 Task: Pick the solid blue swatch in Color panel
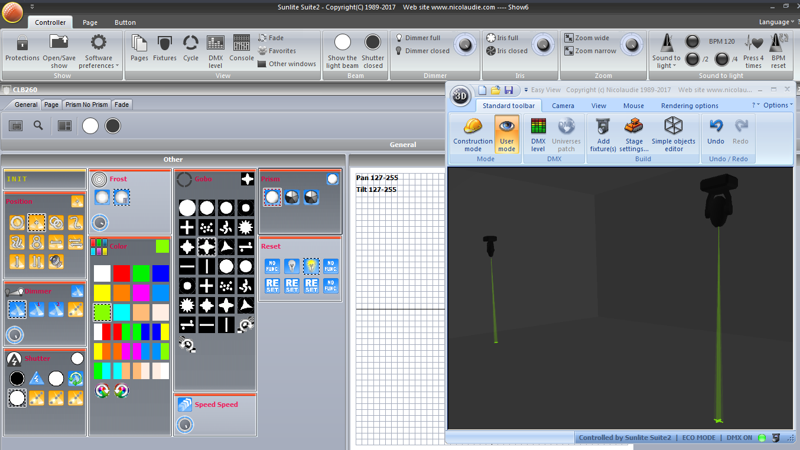pos(160,273)
